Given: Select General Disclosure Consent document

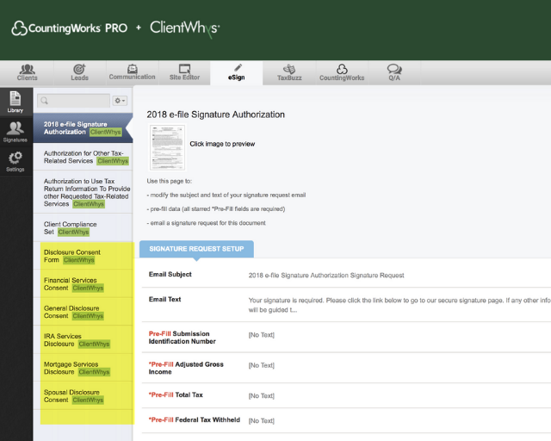Looking at the screenshot, I should click(83, 312).
